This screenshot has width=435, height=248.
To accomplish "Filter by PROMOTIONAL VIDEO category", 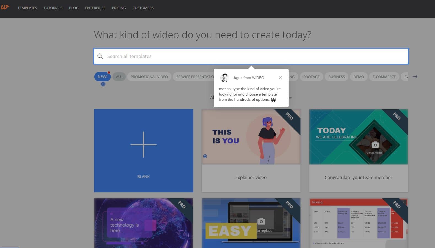I will (x=149, y=77).
